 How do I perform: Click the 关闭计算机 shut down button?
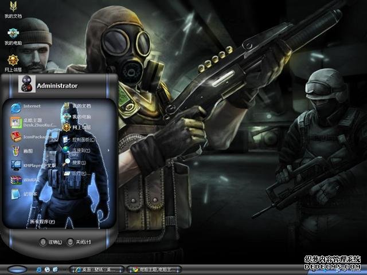pos(79,242)
